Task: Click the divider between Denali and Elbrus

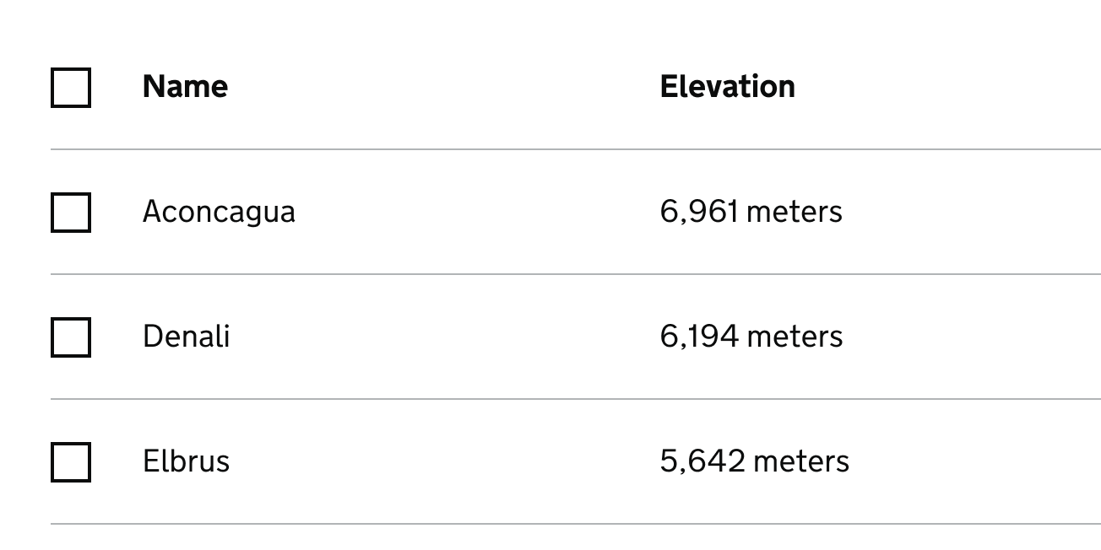Action: pyautogui.click(x=576, y=399)
